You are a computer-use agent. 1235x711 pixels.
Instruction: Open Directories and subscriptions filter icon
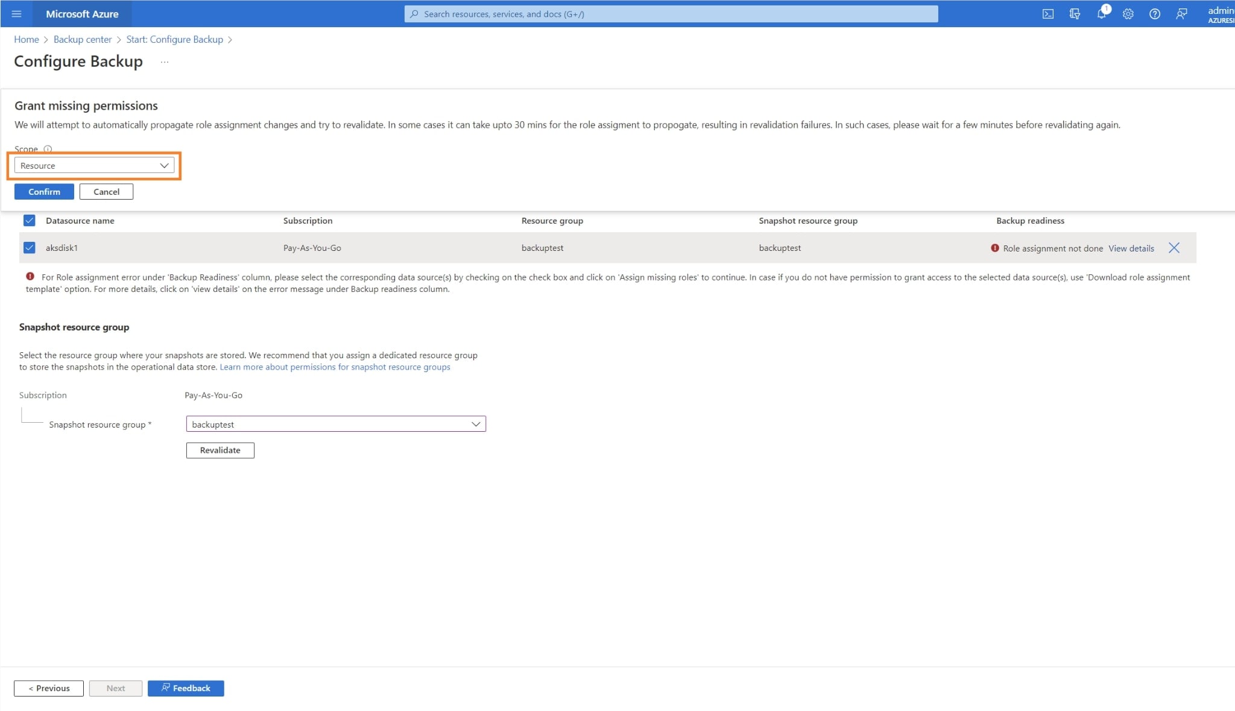pyautogui.click(x=1075, y=14)
